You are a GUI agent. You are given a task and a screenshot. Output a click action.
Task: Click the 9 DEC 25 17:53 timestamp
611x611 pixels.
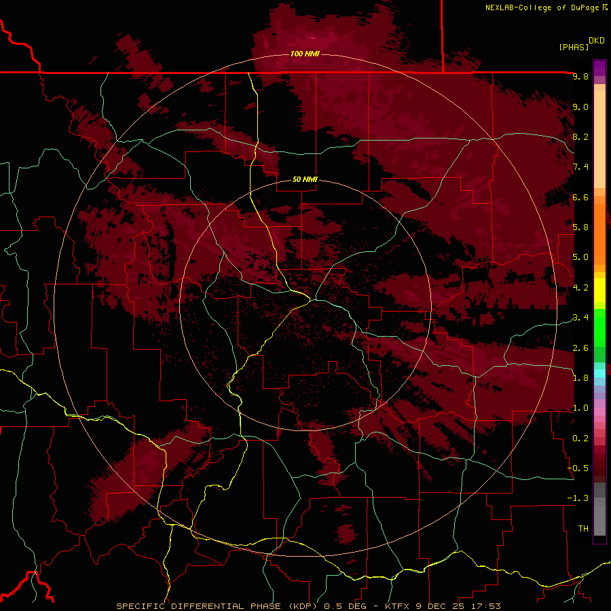[458, 606]
